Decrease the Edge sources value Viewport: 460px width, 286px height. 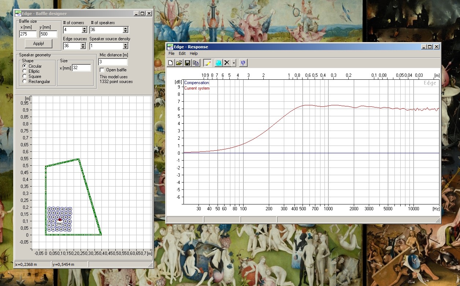click(x=83, y=48)
